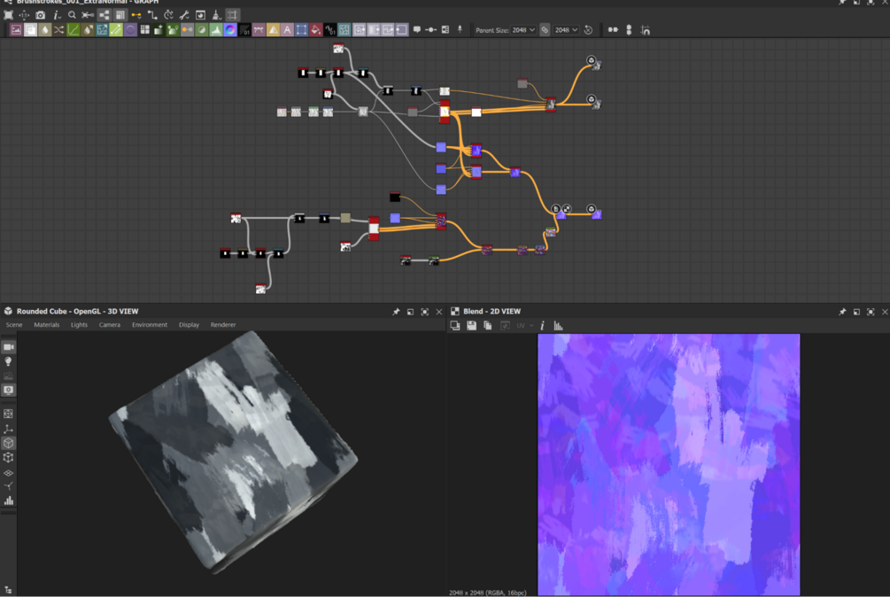
Task: Toggle the light bulb button in 3D view sidebar
Action: click(x=9, y=361)
